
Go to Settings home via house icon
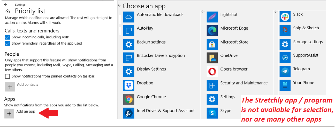8,11
